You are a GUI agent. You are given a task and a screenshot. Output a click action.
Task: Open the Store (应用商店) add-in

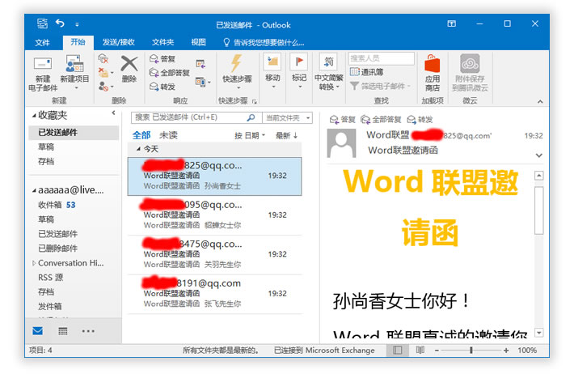433,73
